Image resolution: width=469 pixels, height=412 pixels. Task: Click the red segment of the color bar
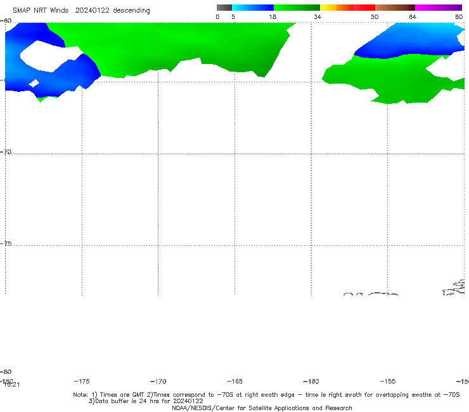point(364,8)
